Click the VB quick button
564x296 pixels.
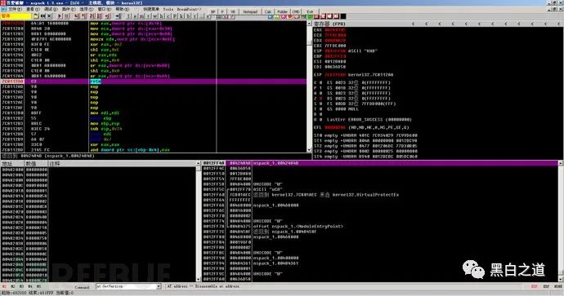233,11
